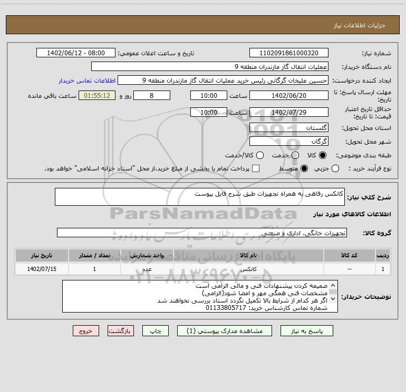Click the announcement date field 1402/06/12 - 08:00

(76, 53)
